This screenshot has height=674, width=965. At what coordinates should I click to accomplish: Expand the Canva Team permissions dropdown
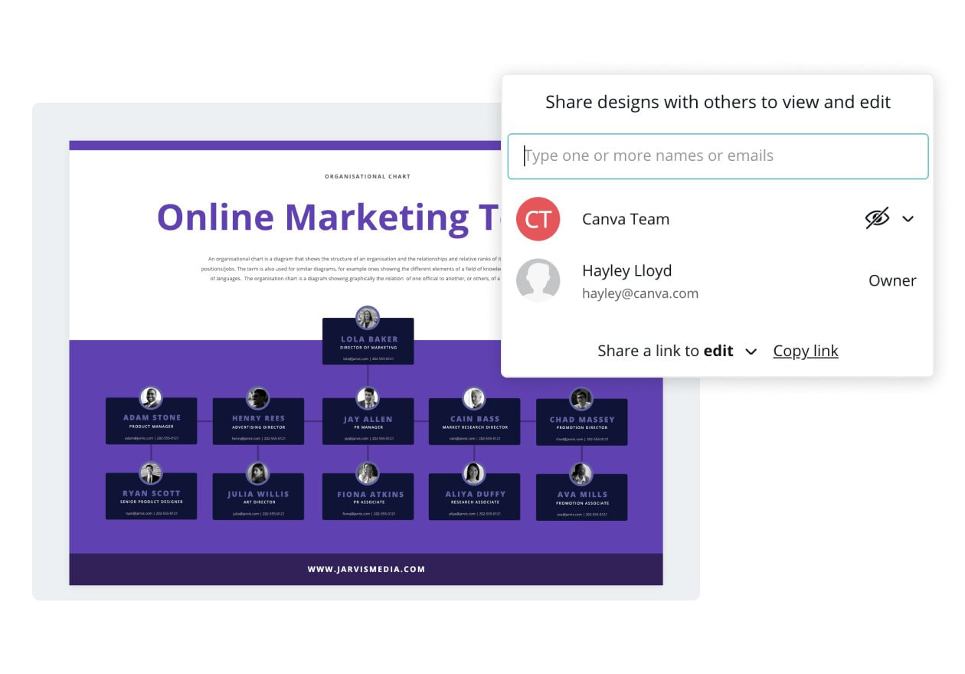tap(908, 219)
